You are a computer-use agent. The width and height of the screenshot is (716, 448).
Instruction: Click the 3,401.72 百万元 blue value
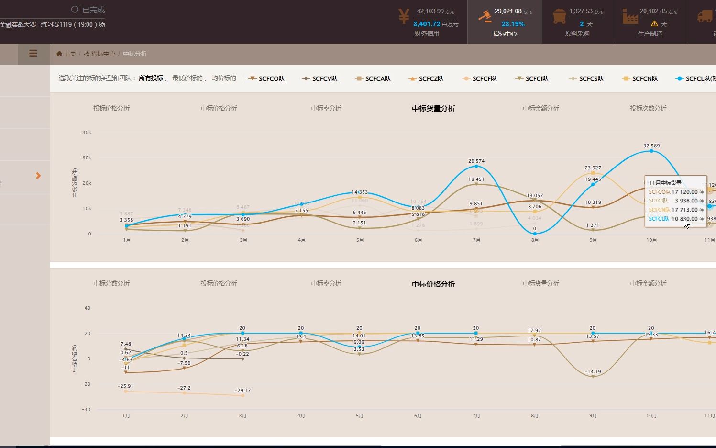pos(436,24)
